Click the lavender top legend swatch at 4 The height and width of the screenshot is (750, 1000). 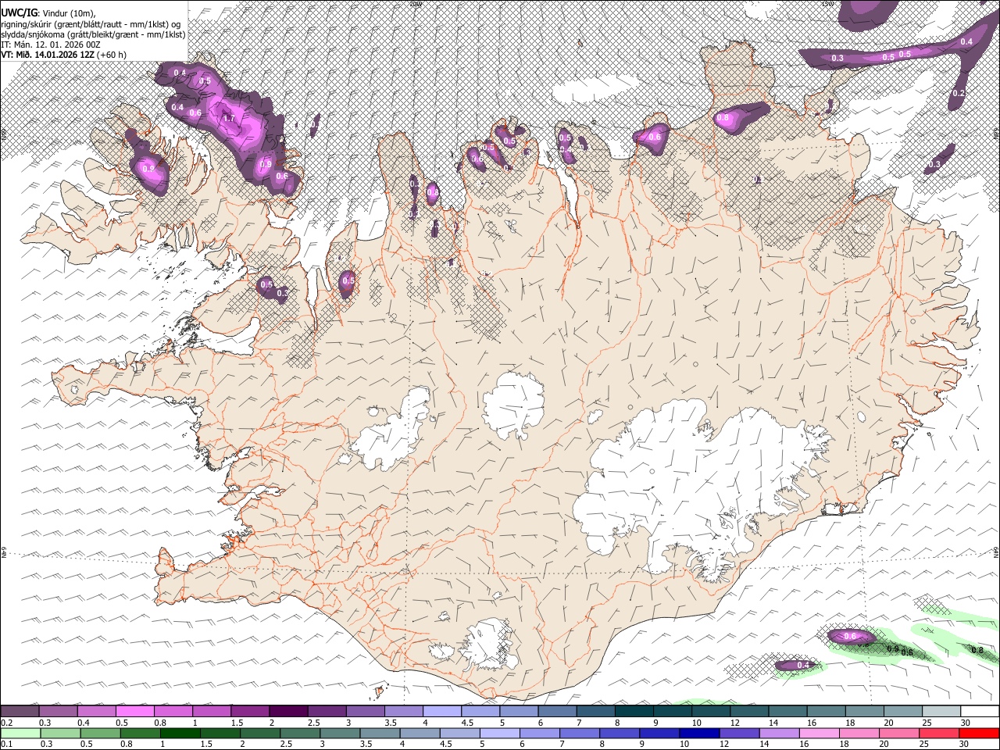coord(442,711)
